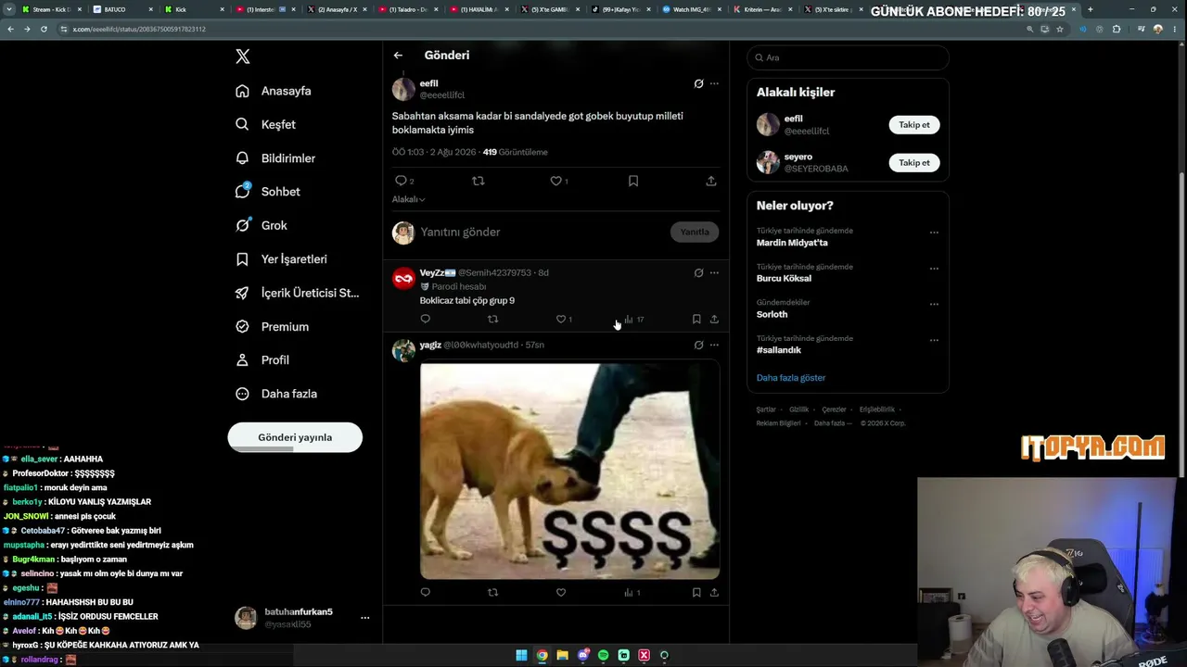Open the #sallandık trending topic
1187x667 pixels.
click(779, 350)
